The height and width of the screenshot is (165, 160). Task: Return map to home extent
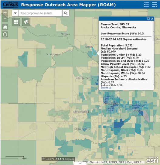(x=5, y=27)
